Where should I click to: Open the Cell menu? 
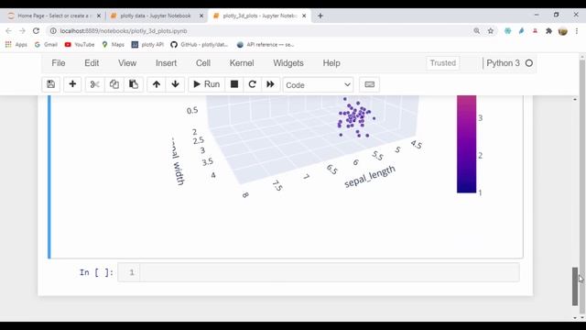203,63
